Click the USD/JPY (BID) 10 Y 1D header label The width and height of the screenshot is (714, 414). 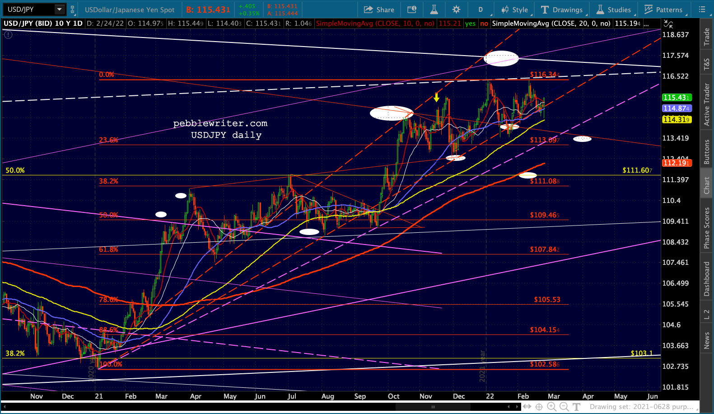[x=43, y=24]
